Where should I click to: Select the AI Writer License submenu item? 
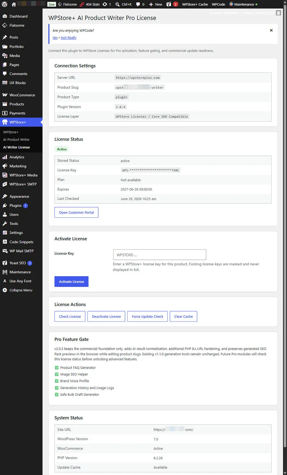[x=16, y=147]
